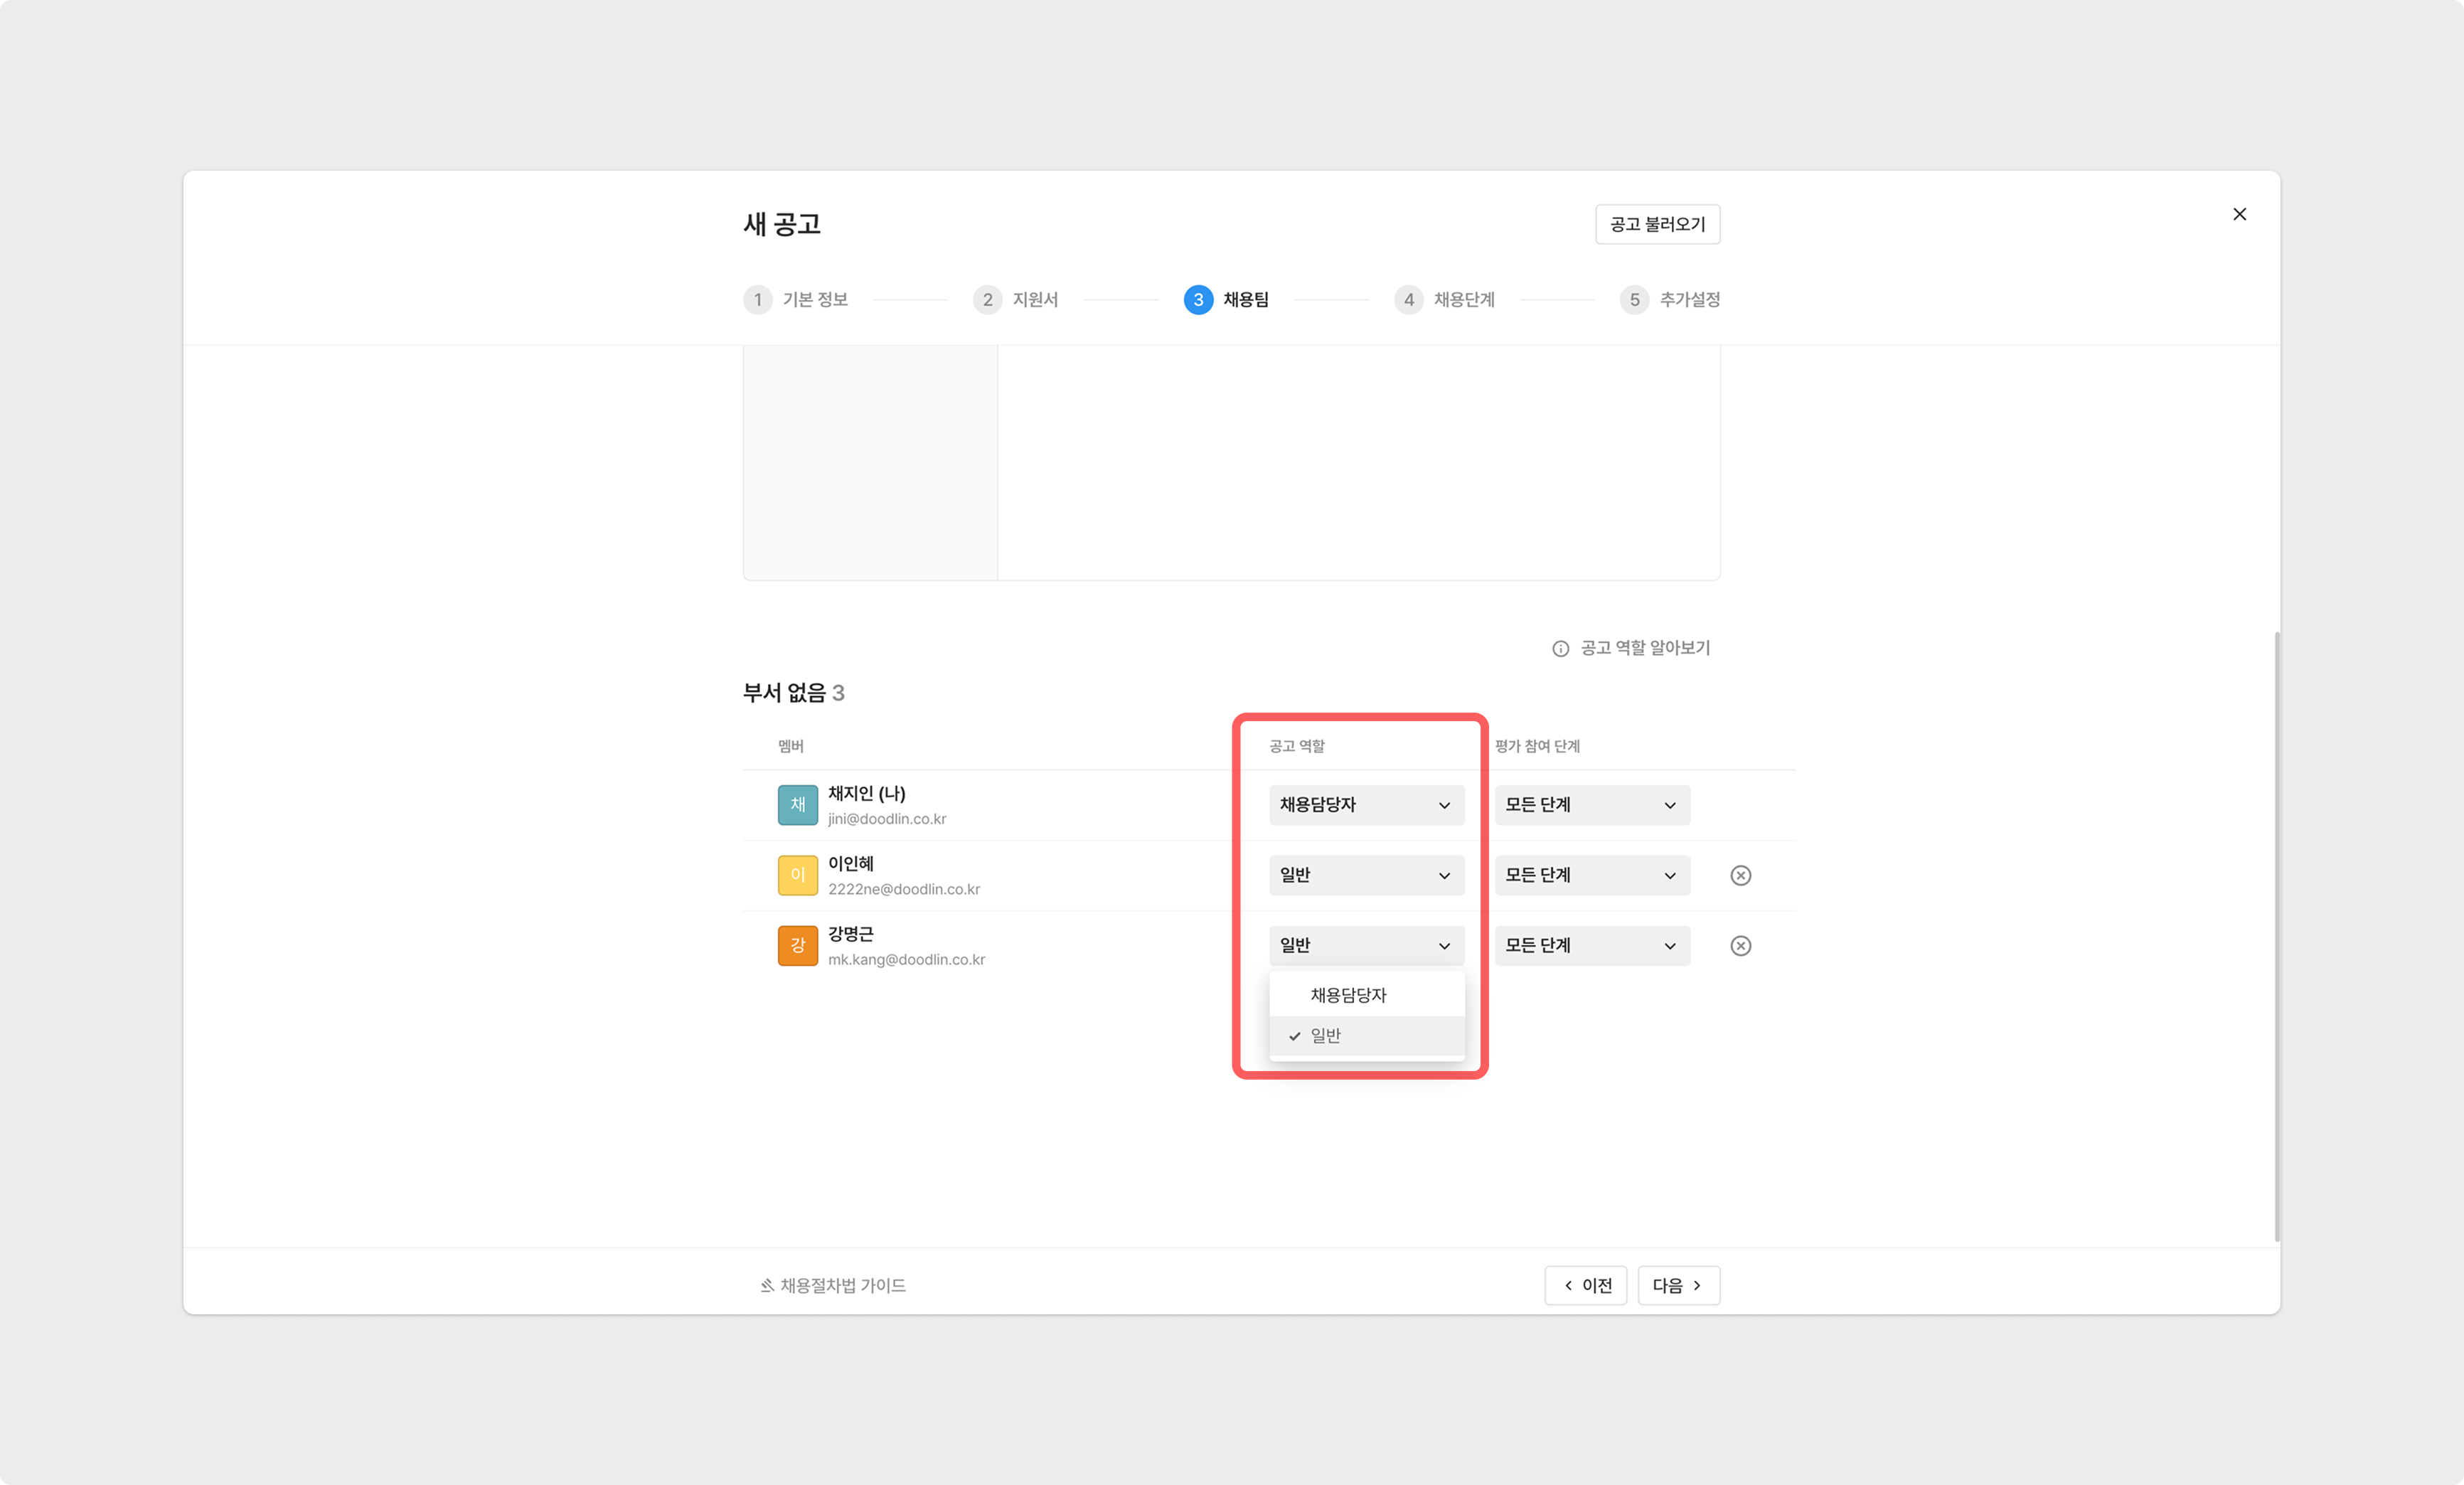Close the 새 공고 dialog
2464x1485 pixels.
pyautogui.click(x=2239, y=214)
